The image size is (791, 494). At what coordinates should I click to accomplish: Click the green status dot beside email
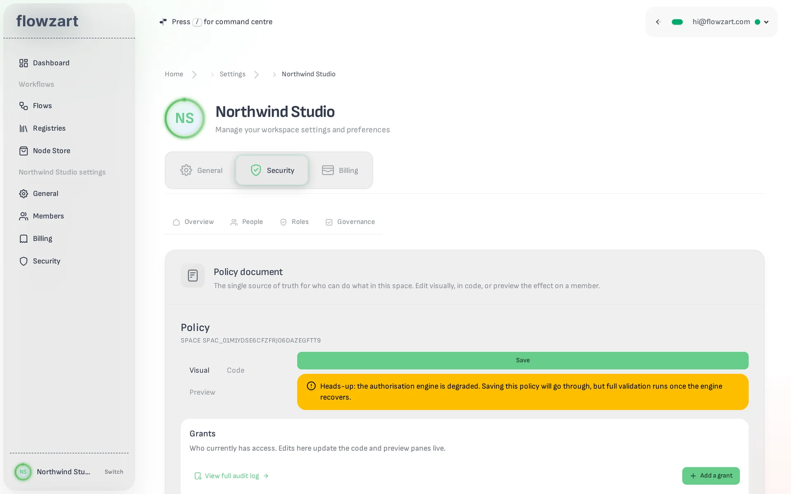757,22
